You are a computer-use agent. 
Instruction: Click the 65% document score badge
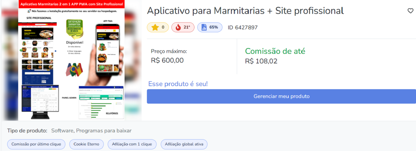point(210,27)
